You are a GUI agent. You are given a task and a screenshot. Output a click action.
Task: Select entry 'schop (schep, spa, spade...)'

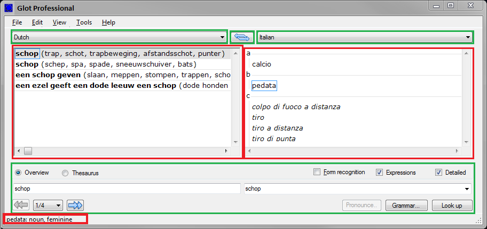[123, 64]
